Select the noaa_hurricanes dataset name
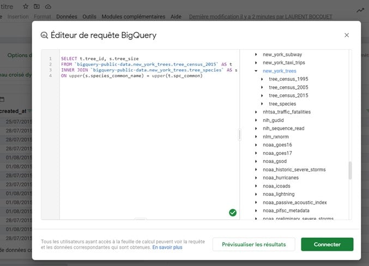The height and width of the screenshot is (266, 369). click(x=281, y=178)
